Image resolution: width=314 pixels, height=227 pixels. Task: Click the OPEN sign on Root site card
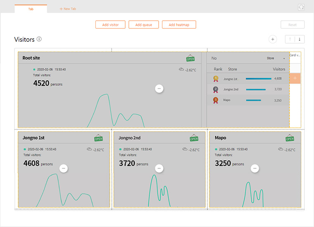[x=190, y=58]
